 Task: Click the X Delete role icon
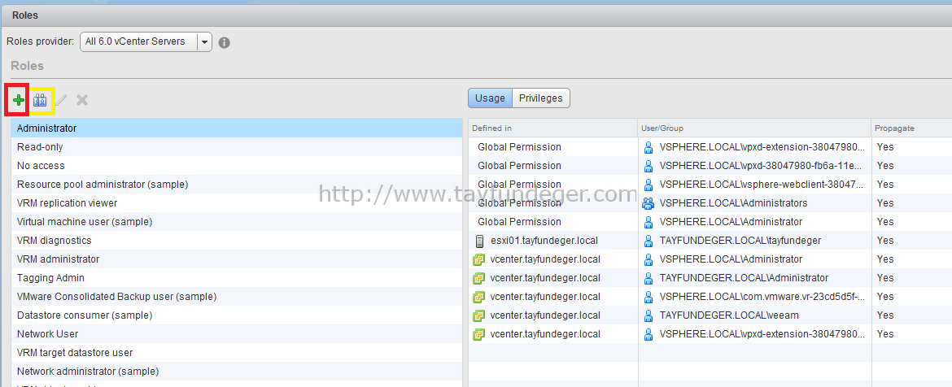[x=82, y=100]
